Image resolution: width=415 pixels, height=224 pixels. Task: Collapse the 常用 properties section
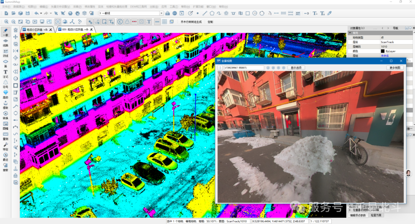click(350, 33)
